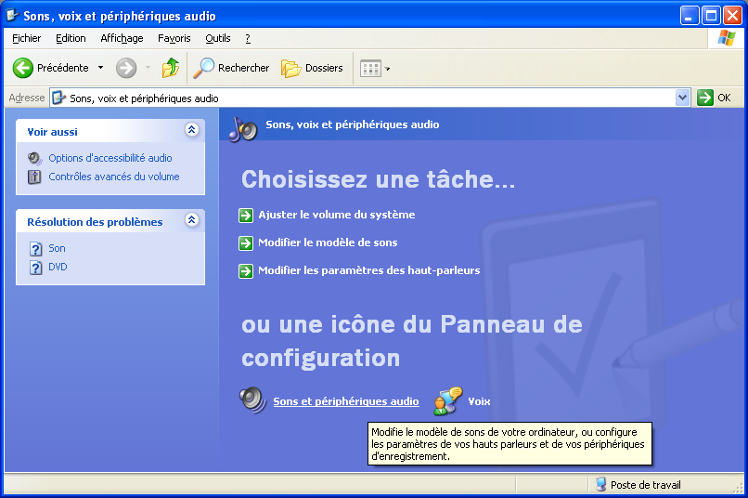Expand the address bar dropdown
Image resolution: width=748 pixels, height=498 pixels.
(x=683, y=98)
